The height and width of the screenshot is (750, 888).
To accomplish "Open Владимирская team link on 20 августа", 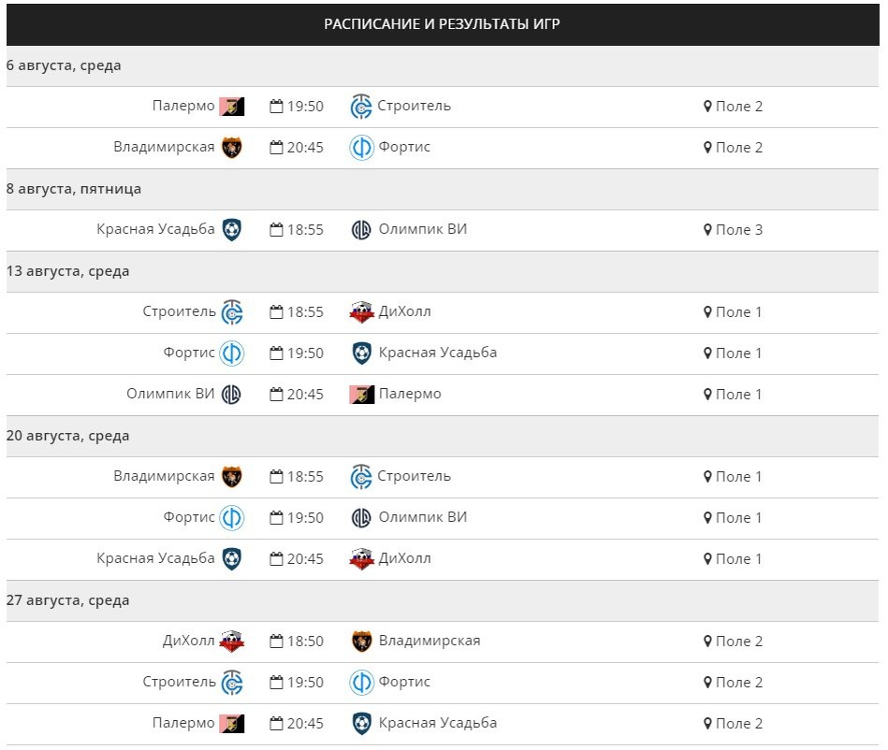I will [164, 476].
